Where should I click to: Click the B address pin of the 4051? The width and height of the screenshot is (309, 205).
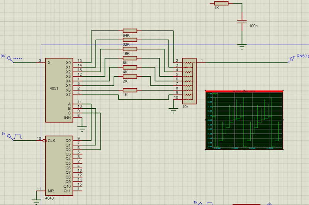(x=78, y=109)
